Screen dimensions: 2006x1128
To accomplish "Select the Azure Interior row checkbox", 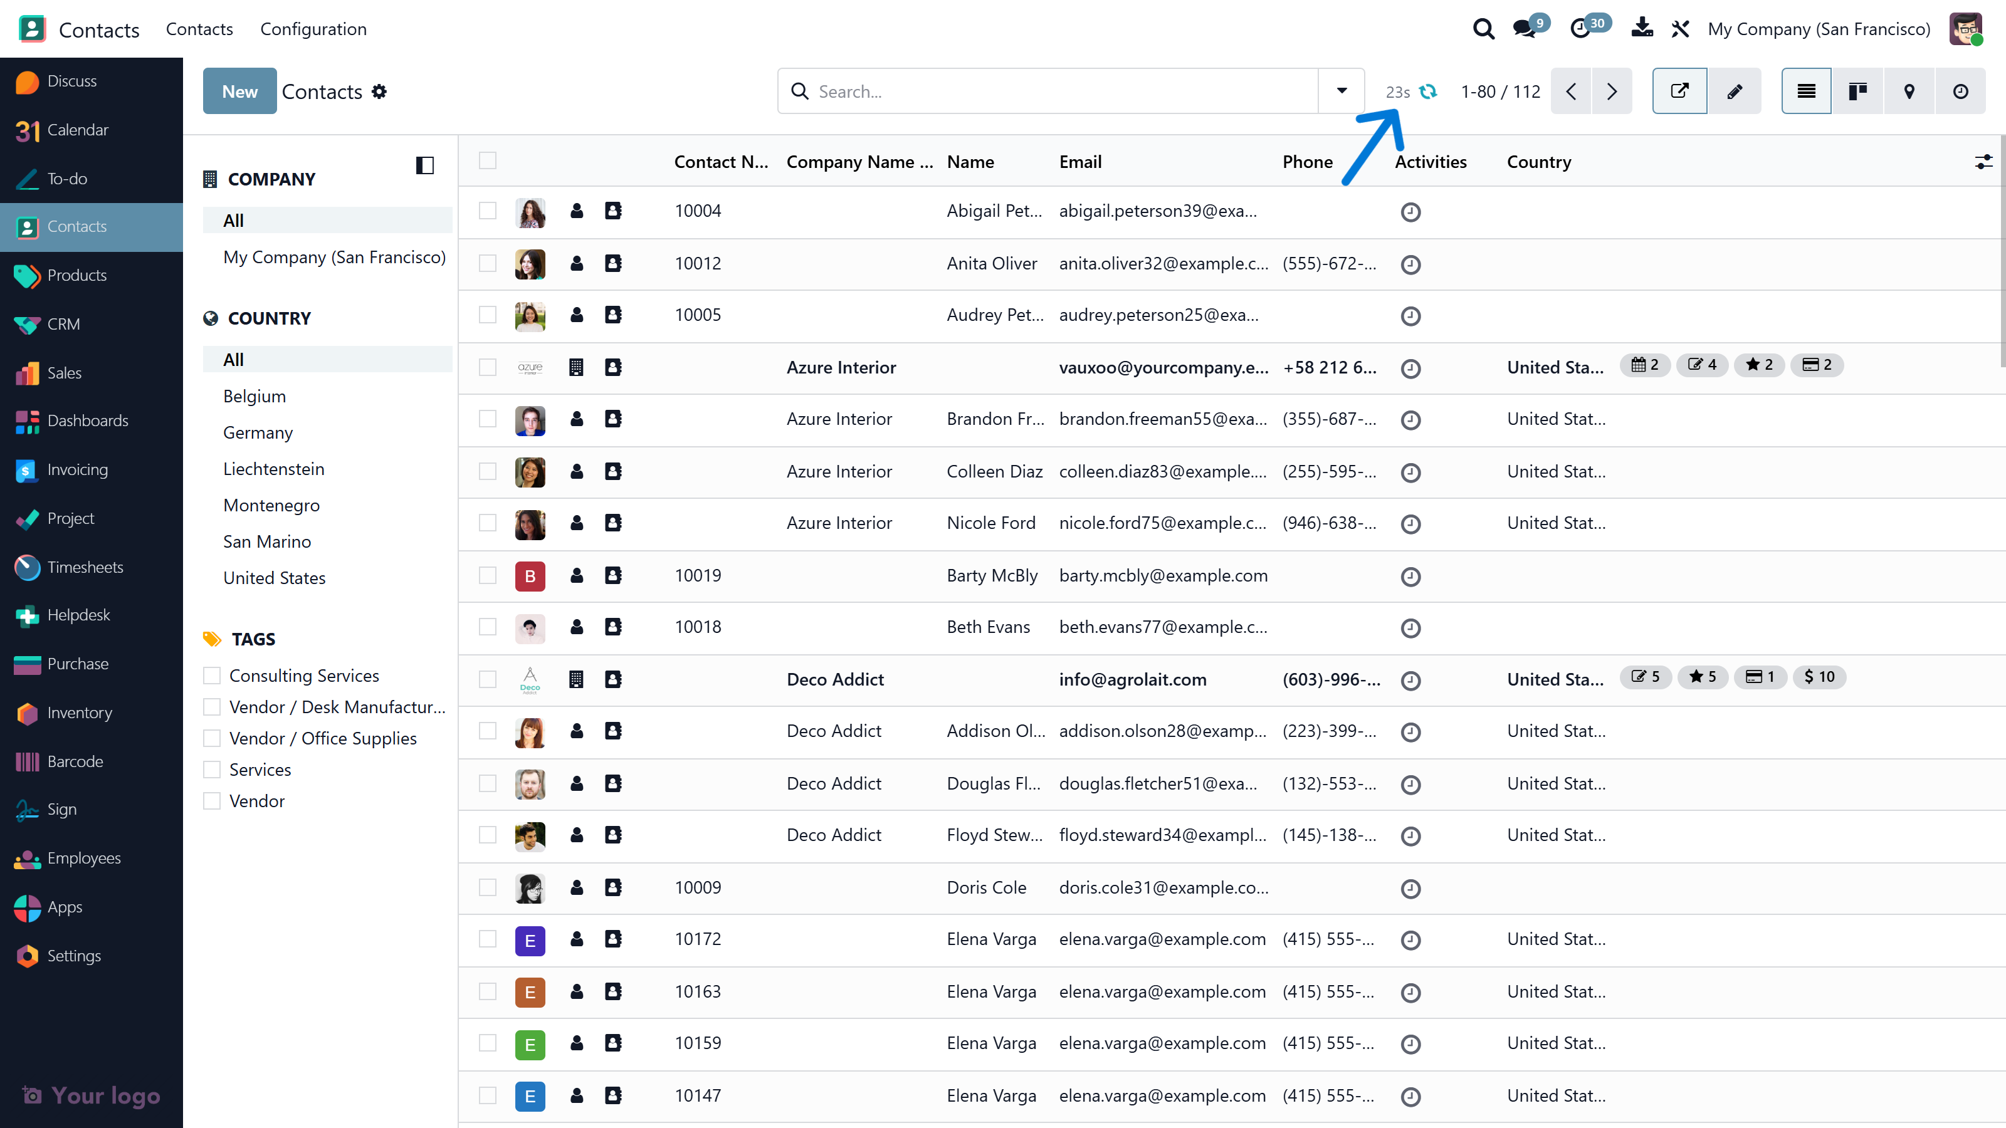I will coord(488,367).
